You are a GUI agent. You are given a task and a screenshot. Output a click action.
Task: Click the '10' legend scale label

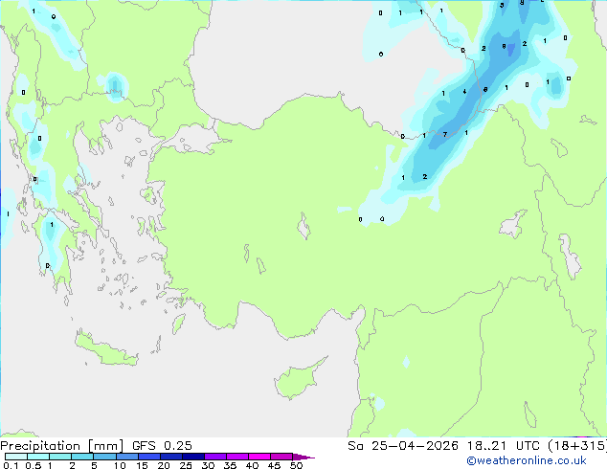[x=120, y=465]
